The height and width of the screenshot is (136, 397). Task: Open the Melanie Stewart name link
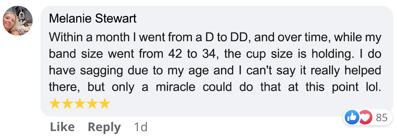(x=92, y=18)
